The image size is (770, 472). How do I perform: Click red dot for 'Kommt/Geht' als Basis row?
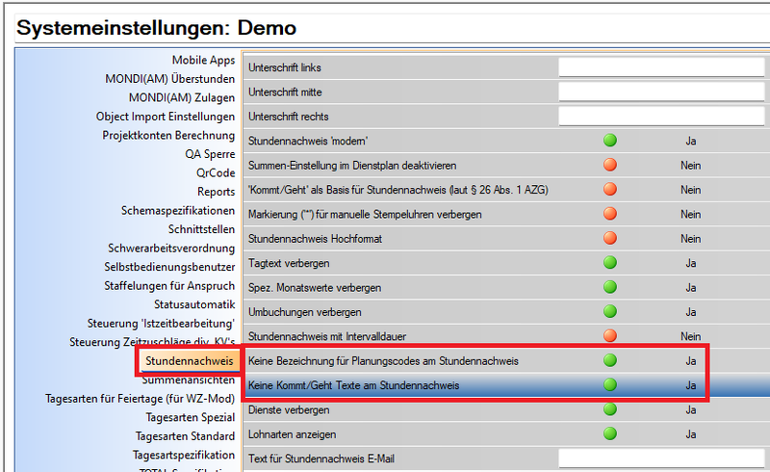coord(609,190)
